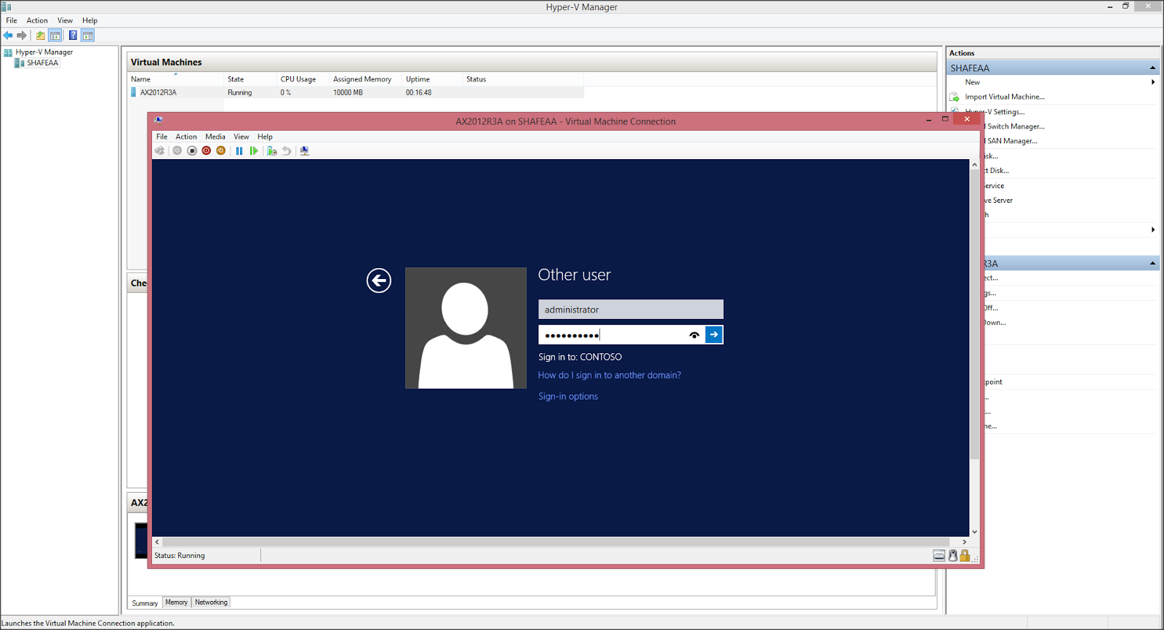Open File menu in VM Connection window

[x=162, y=137]
